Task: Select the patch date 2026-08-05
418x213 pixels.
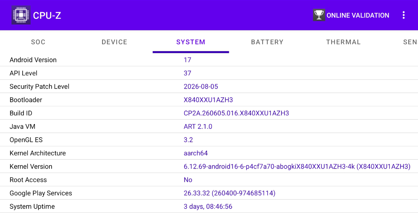Action: tap(201, 87)
